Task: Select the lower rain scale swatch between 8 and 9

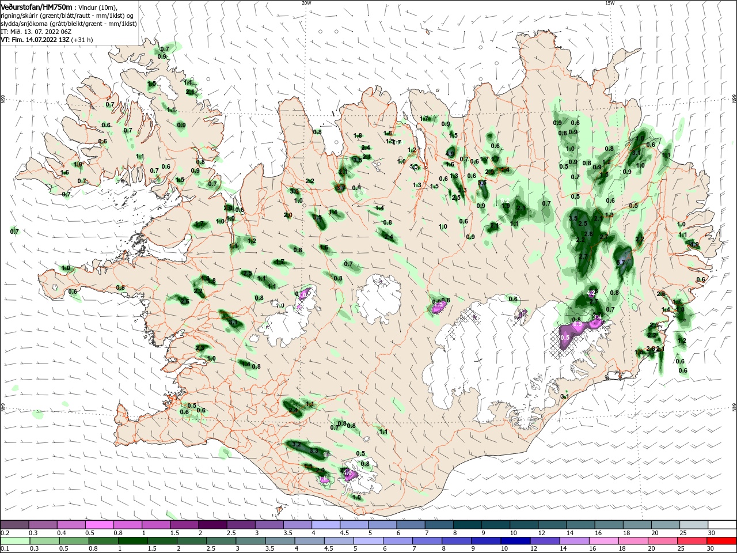Action: click(457, 541)
